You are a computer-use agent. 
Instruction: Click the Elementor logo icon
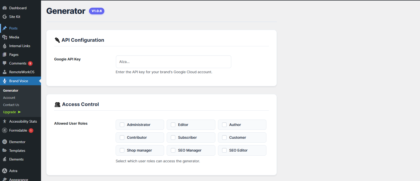click(5, 142)
